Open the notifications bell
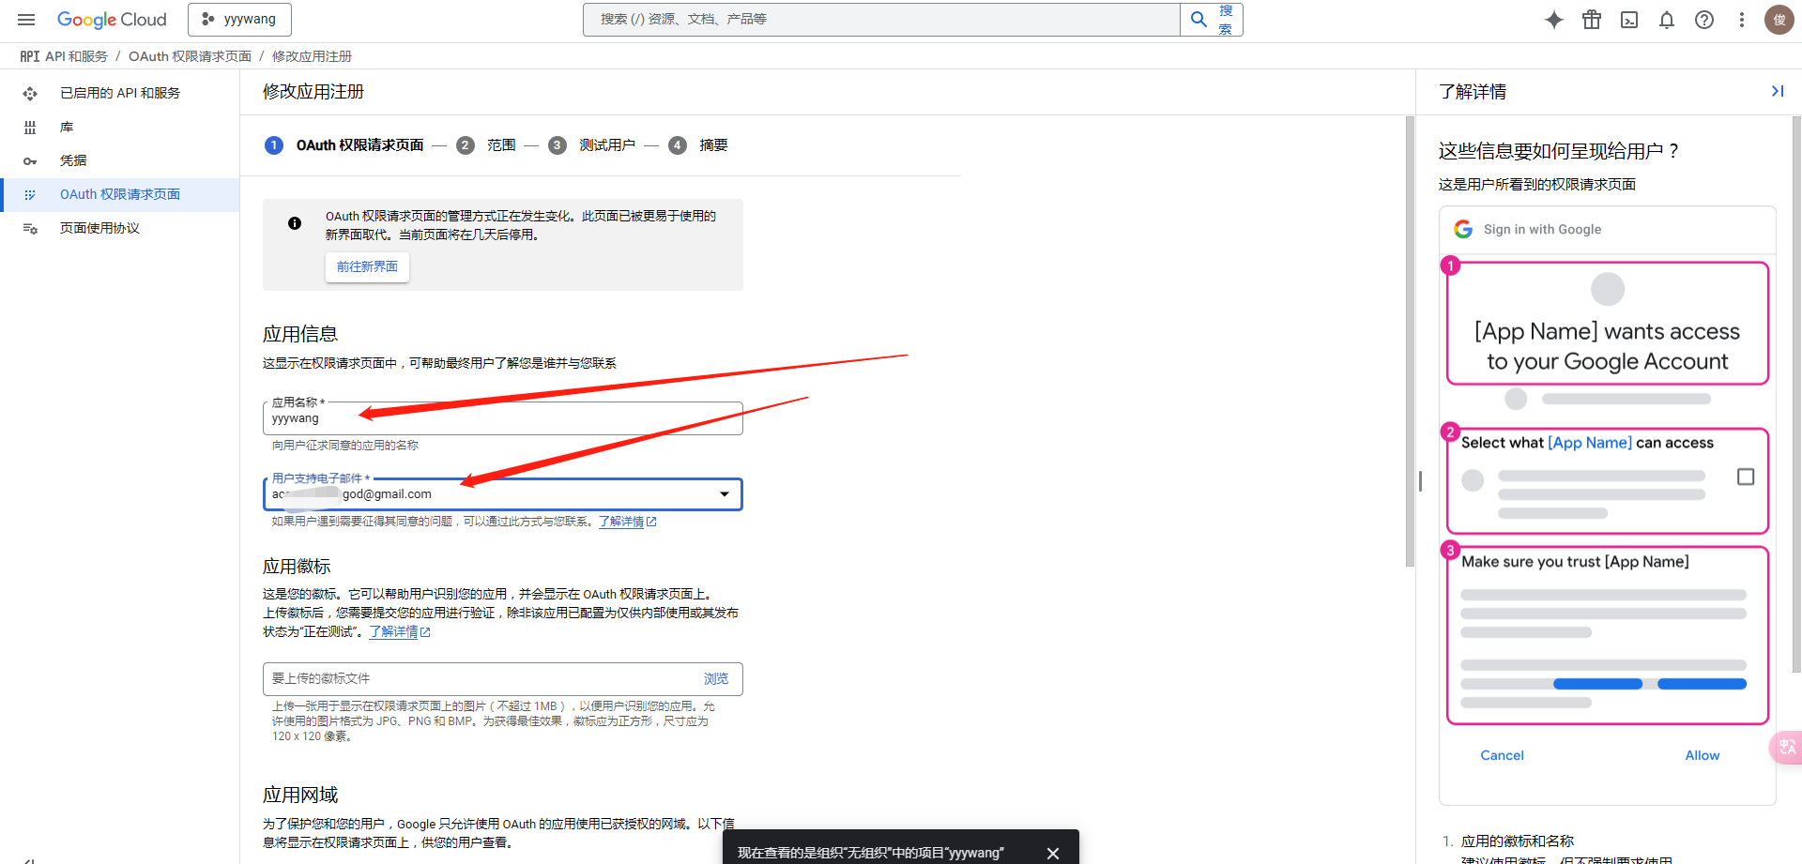Image resolution: width=1802 pixels, height=864 pixels. [x=1667, y=20]
